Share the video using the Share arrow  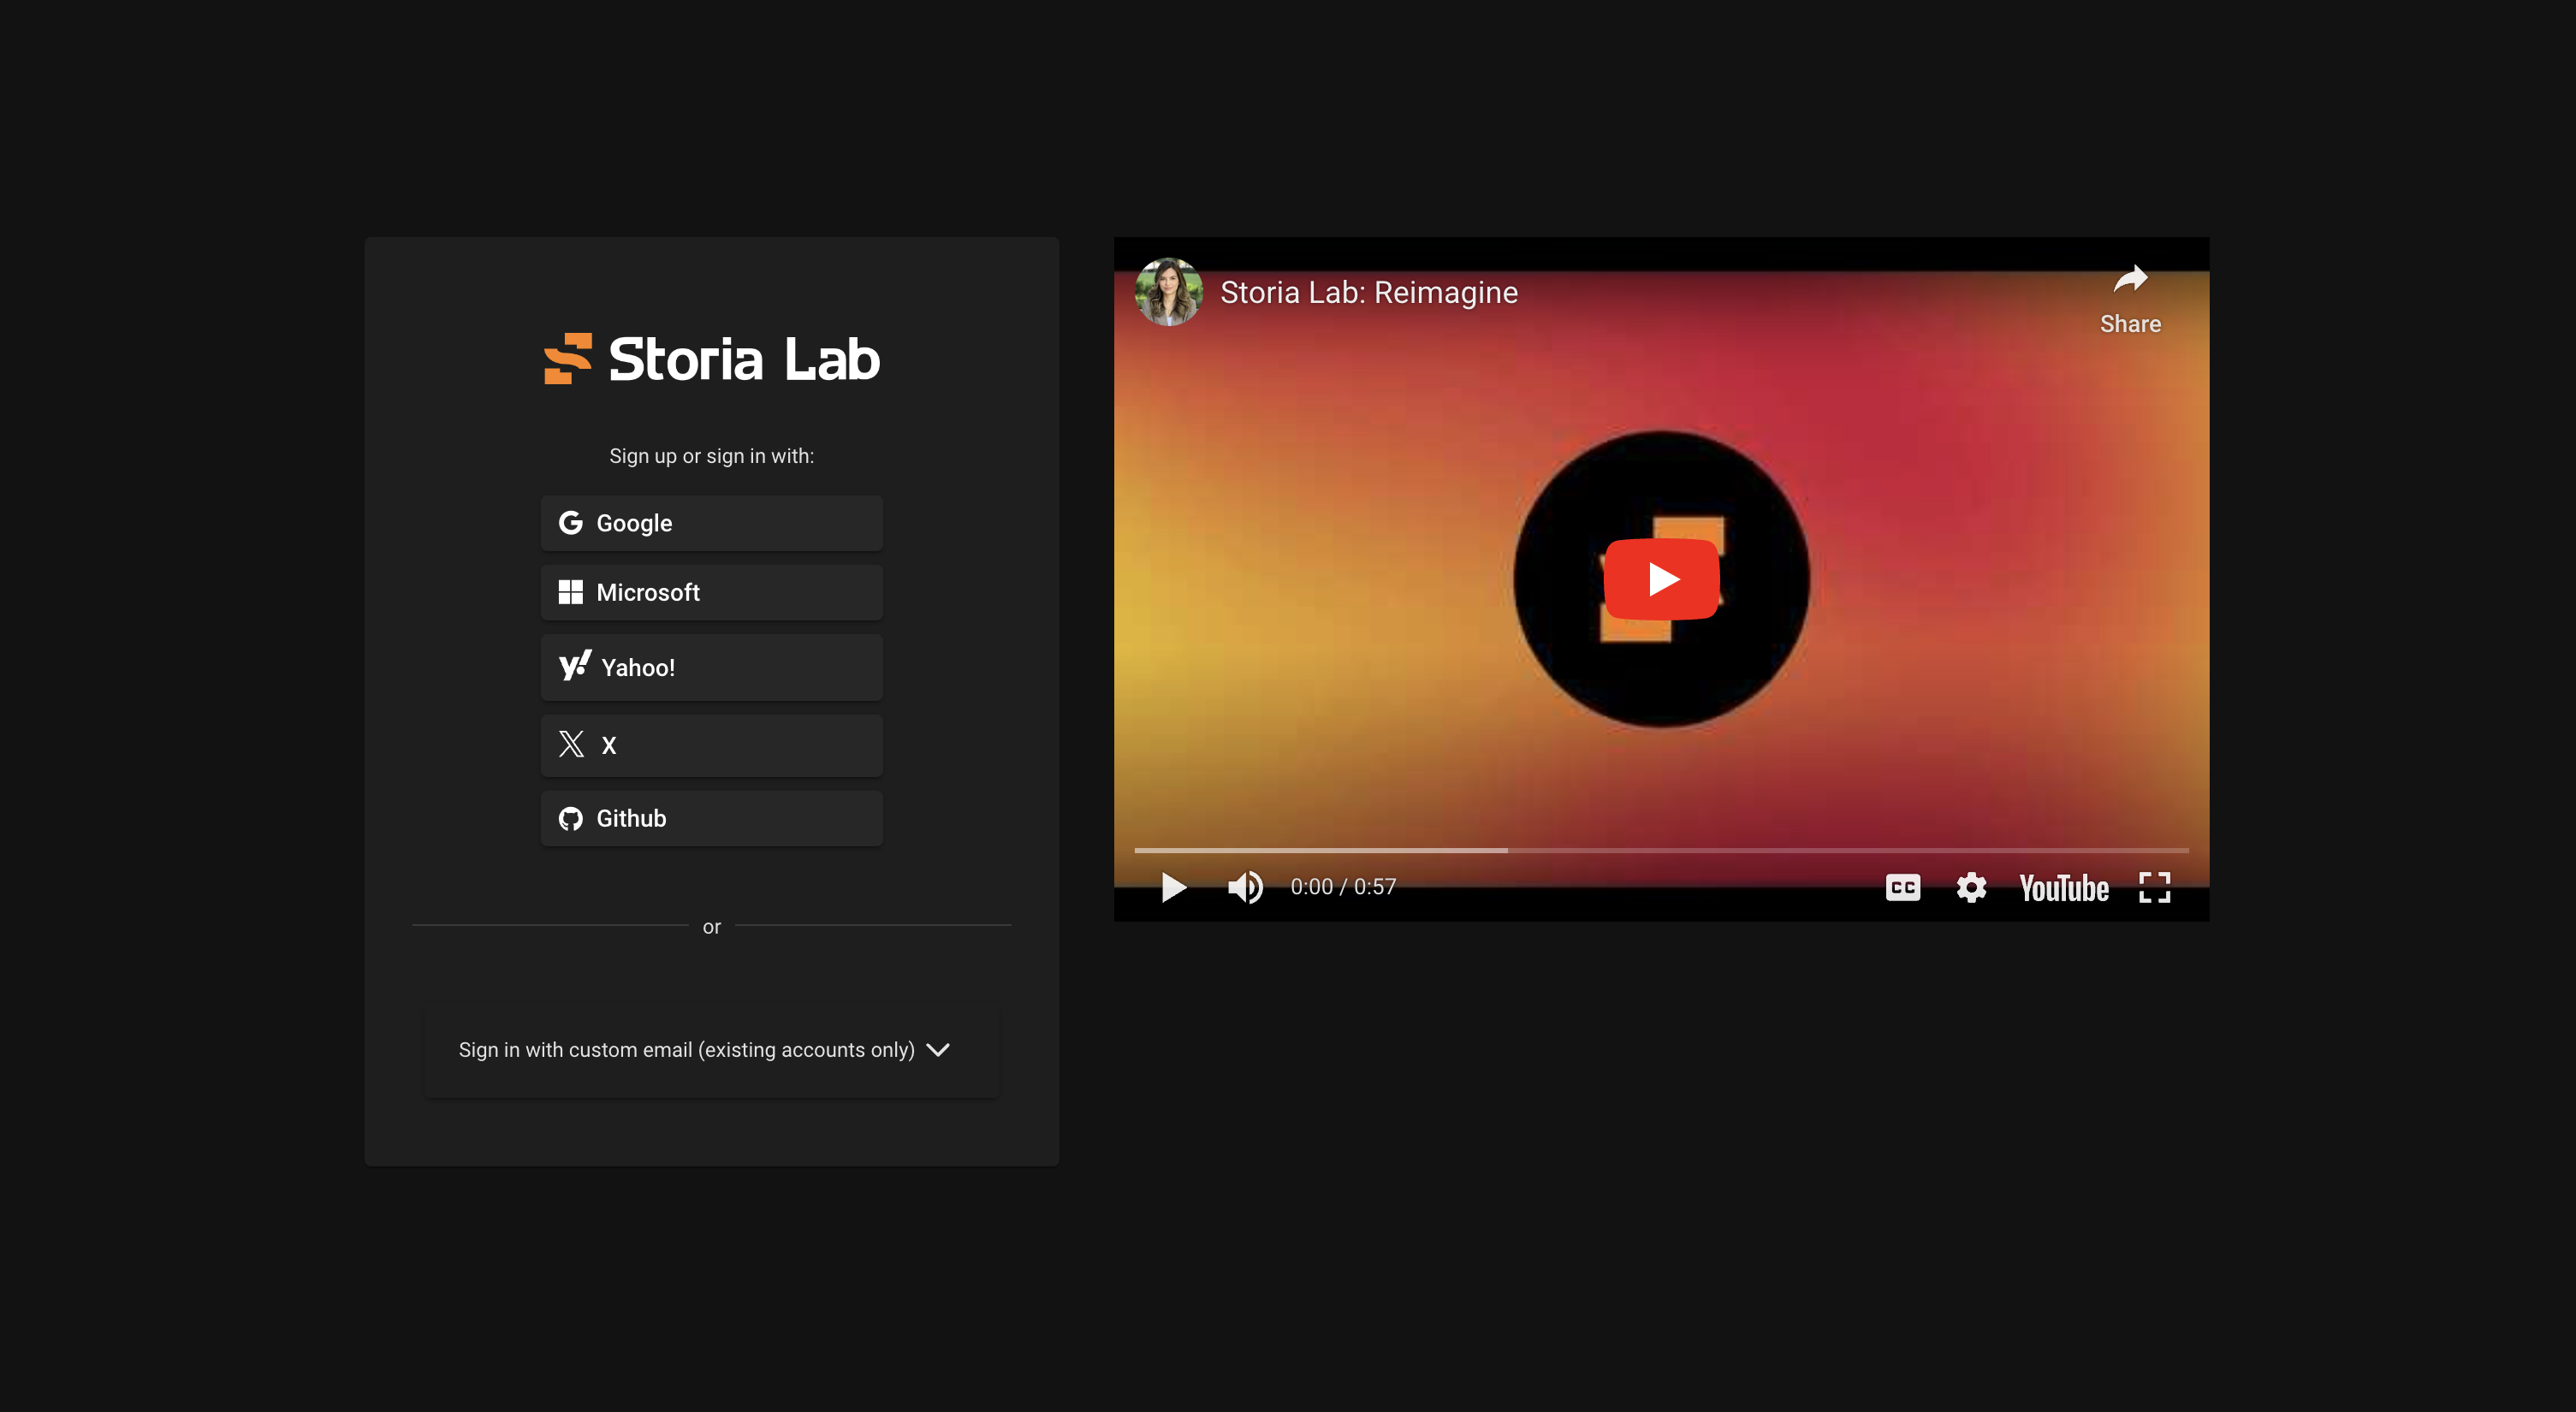2130,299
